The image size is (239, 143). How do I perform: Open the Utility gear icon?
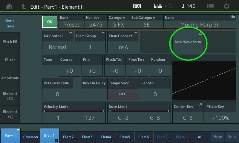pyautogui.click(x=226, y=6)
